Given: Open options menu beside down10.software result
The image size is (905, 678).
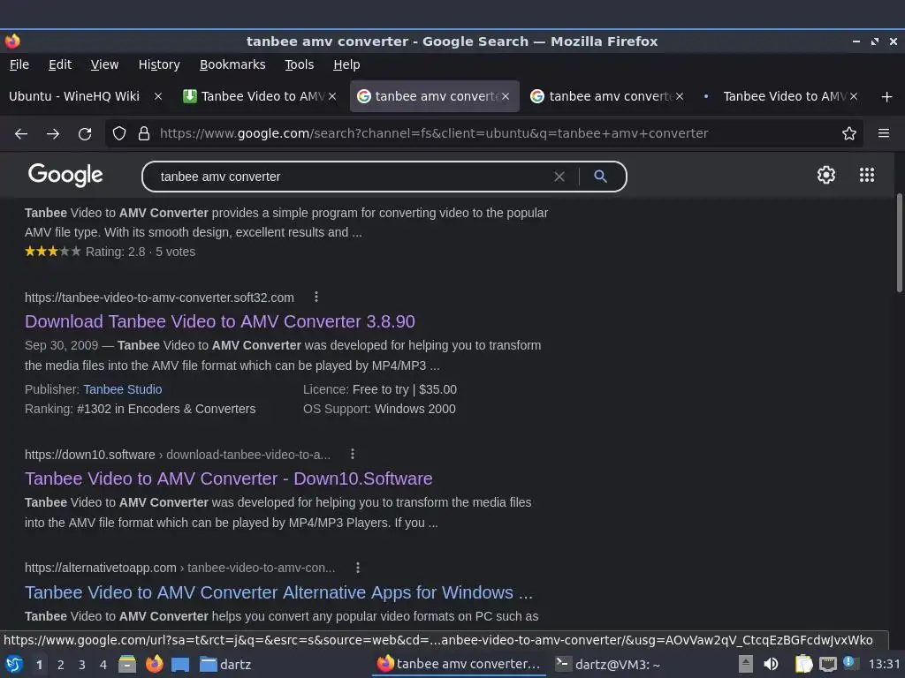Looking at the screenshot, I should click(x=352, y=455).
